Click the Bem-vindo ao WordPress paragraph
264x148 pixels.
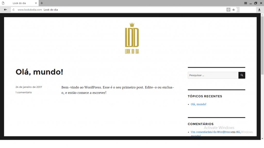[x=118, y=90]
